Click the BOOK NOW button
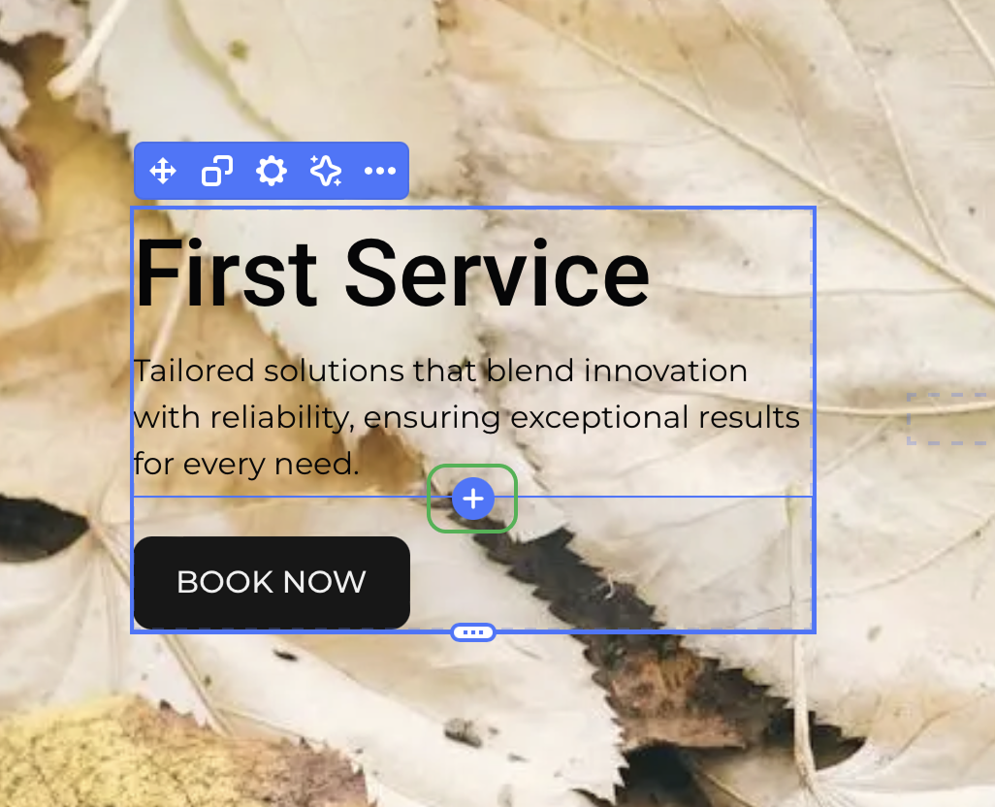Viewport: 995px width, 807px height. pos(272,582)
